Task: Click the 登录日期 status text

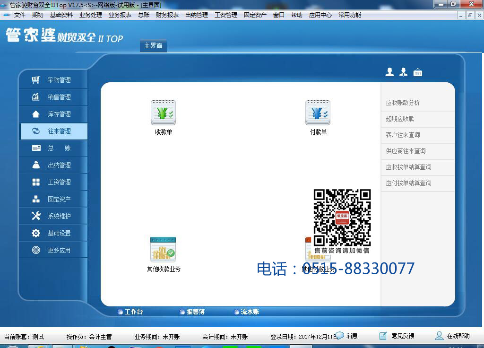Action: coord(304,337)
